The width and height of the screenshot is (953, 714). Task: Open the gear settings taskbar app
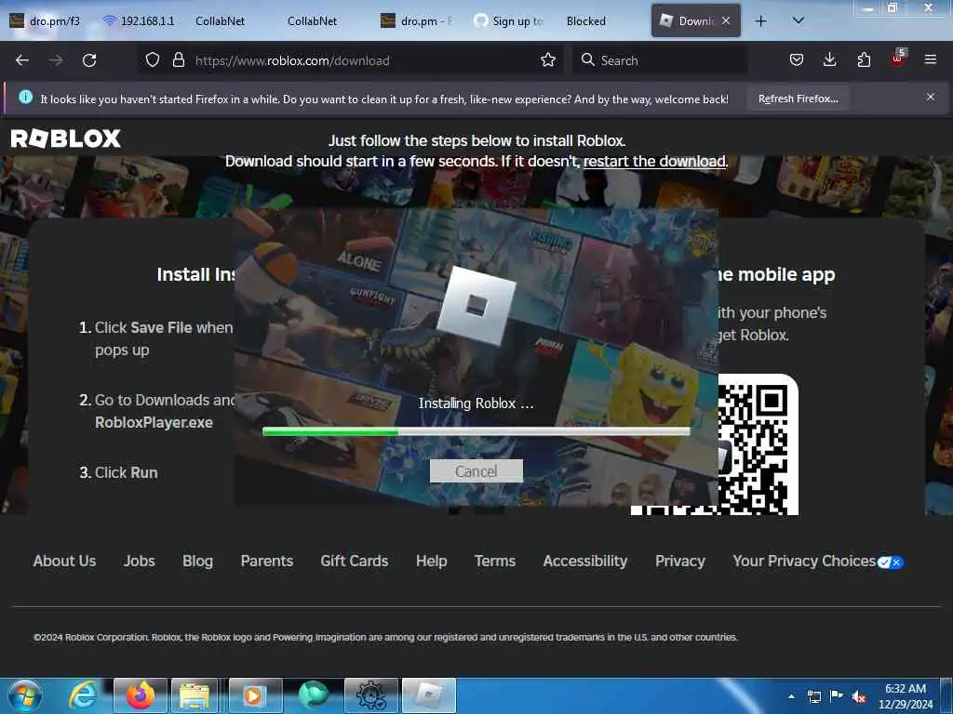(x=371, y=695)
